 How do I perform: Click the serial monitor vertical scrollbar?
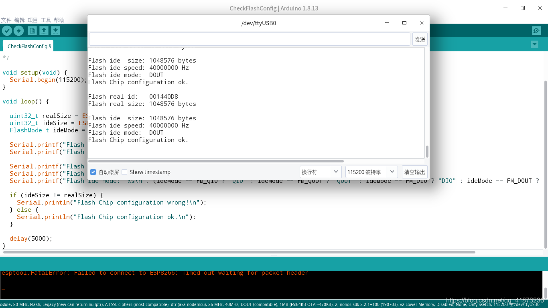[x=427, y=152]
